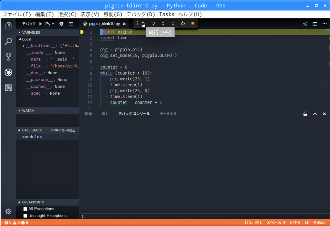Open the デバッグ(D) menu
The height and width of the screenshot is (226, 330).
[x=141, y=14]
